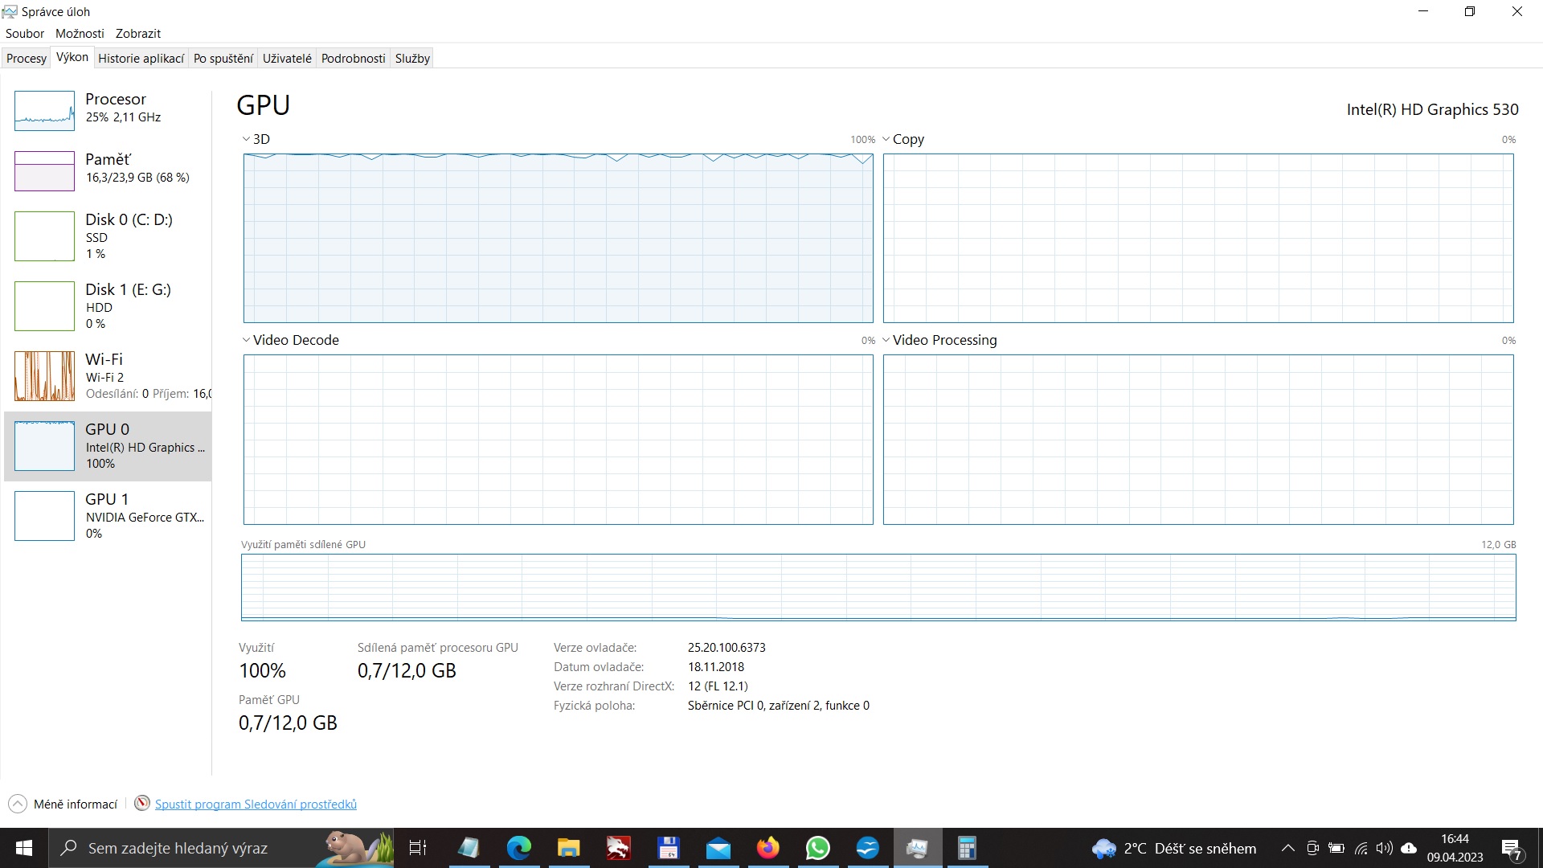Click the Resource Monitor icon at bottom
Image resolution: width=1543 pixels, height=868 pixels.
(142, 803)
